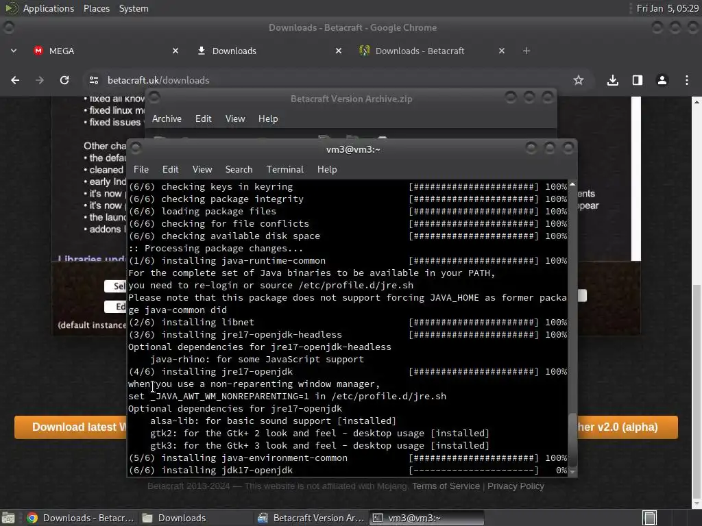Open the terminal Edit menu

coord(171,170)
